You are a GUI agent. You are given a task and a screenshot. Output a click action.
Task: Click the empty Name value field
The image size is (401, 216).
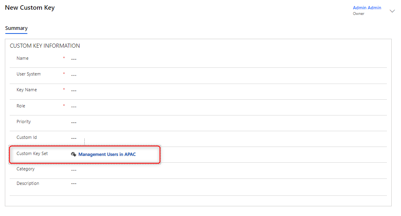click(74, 59)
